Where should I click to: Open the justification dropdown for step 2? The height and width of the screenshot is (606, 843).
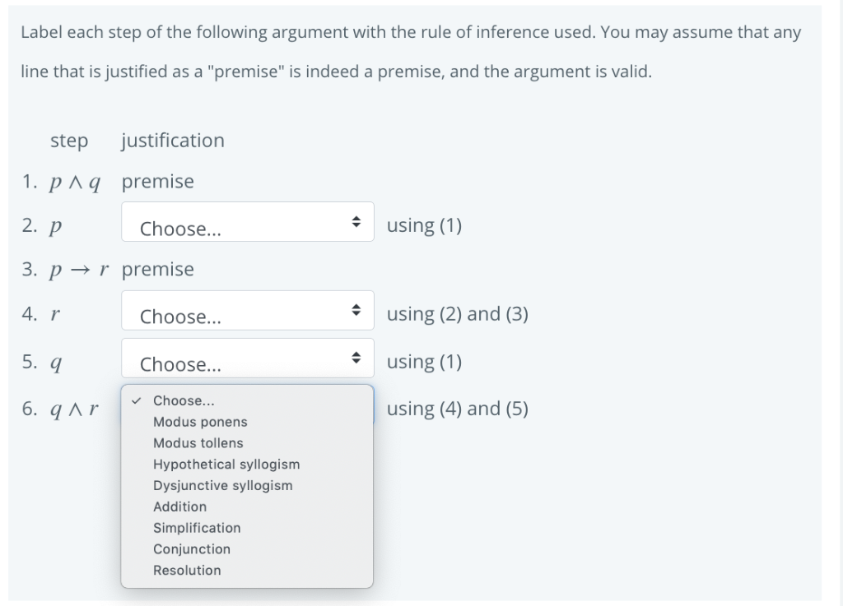247,222
